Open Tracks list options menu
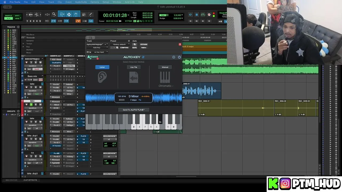The image size is (342, 192). pyautogui.click(x=18, y=27)
